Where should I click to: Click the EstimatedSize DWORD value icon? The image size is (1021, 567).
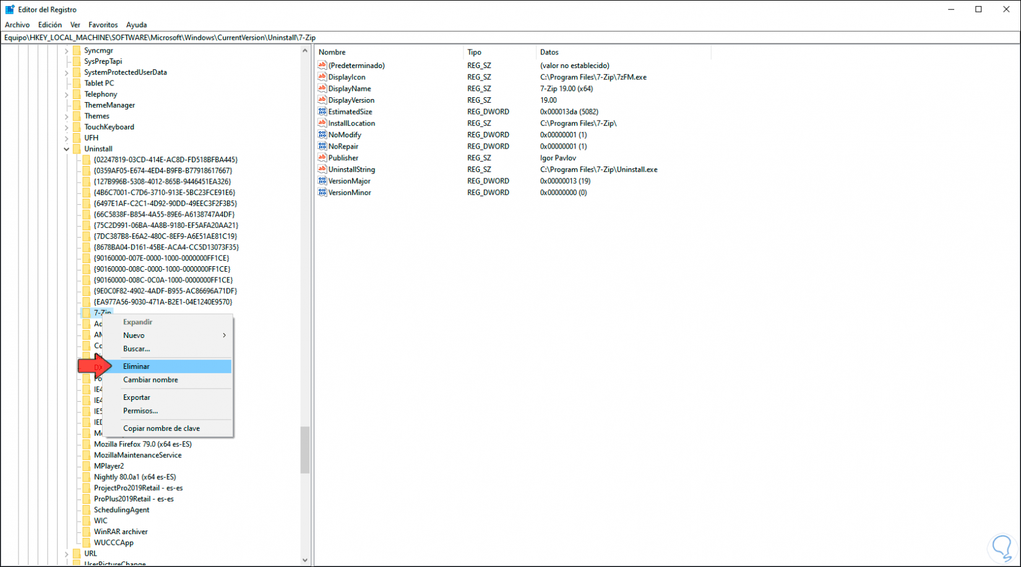pos(322,111)
